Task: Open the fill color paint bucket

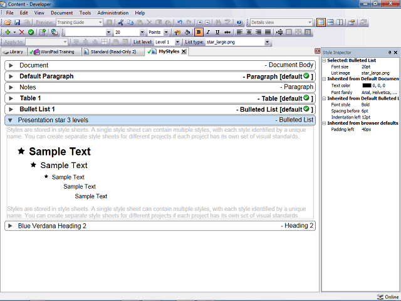Action: click(187, 32)
